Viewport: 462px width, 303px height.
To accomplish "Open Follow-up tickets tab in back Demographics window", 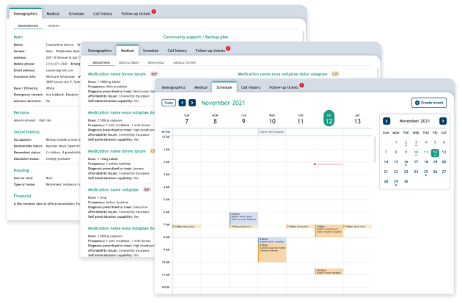I will pos(136,13).
